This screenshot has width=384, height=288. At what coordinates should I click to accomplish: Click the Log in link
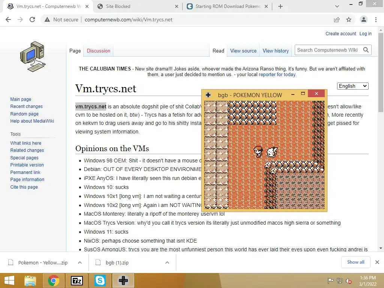[x=365, y=33]
